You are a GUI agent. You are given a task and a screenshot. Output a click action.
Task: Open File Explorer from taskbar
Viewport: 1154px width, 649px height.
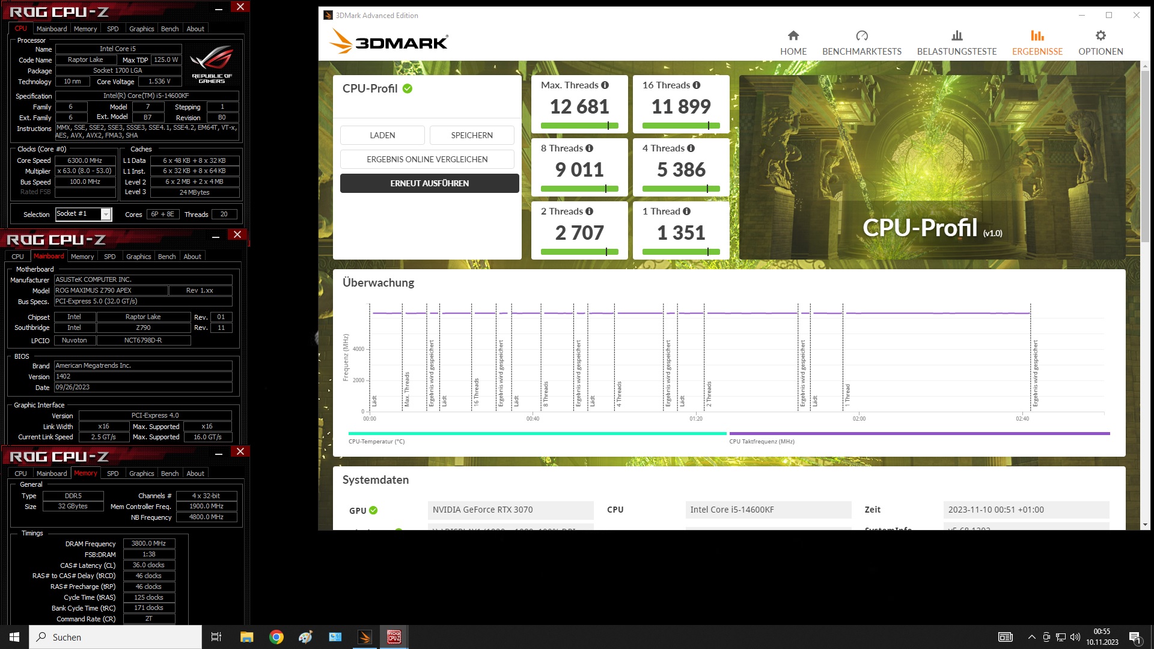(x=246, y=637)
